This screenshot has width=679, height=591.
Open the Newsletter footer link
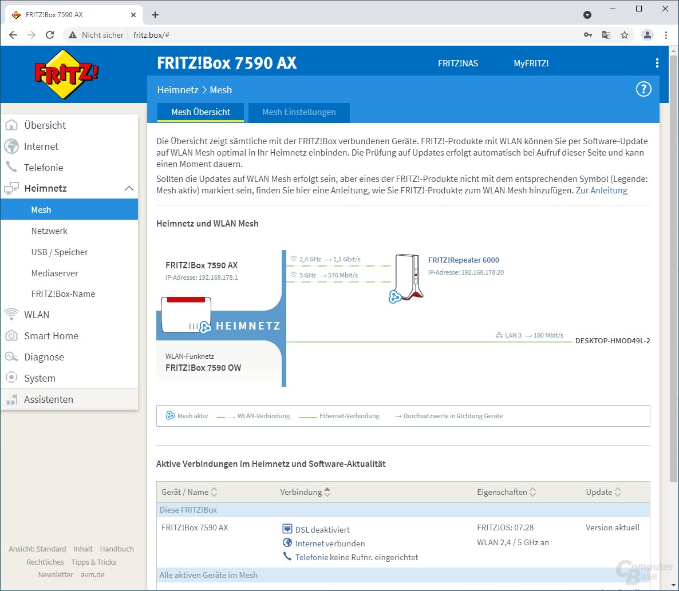pos(56,574)
